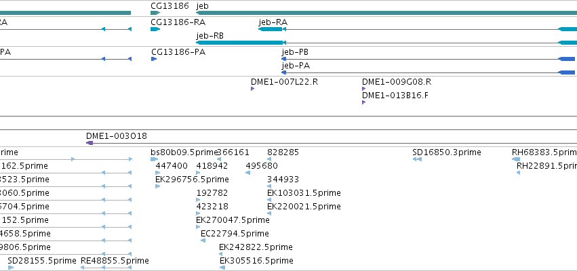Select the EK103031.5prime EST label

[x=304, y=193]
